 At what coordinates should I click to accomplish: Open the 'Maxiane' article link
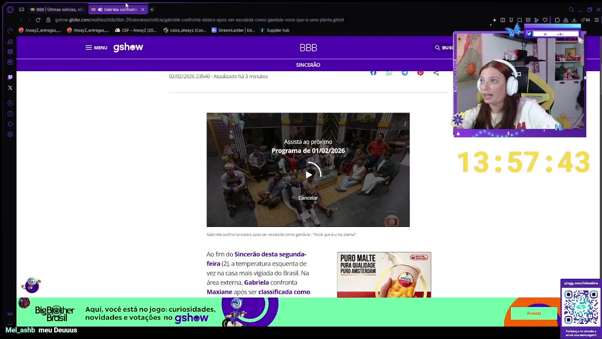point(219,292)
